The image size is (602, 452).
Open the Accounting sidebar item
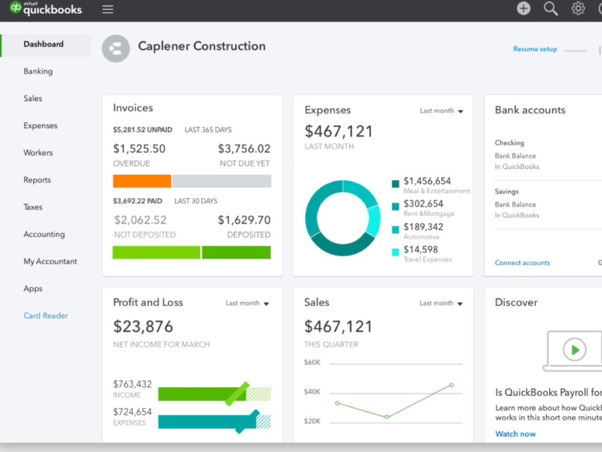click(x=44, y=234)
